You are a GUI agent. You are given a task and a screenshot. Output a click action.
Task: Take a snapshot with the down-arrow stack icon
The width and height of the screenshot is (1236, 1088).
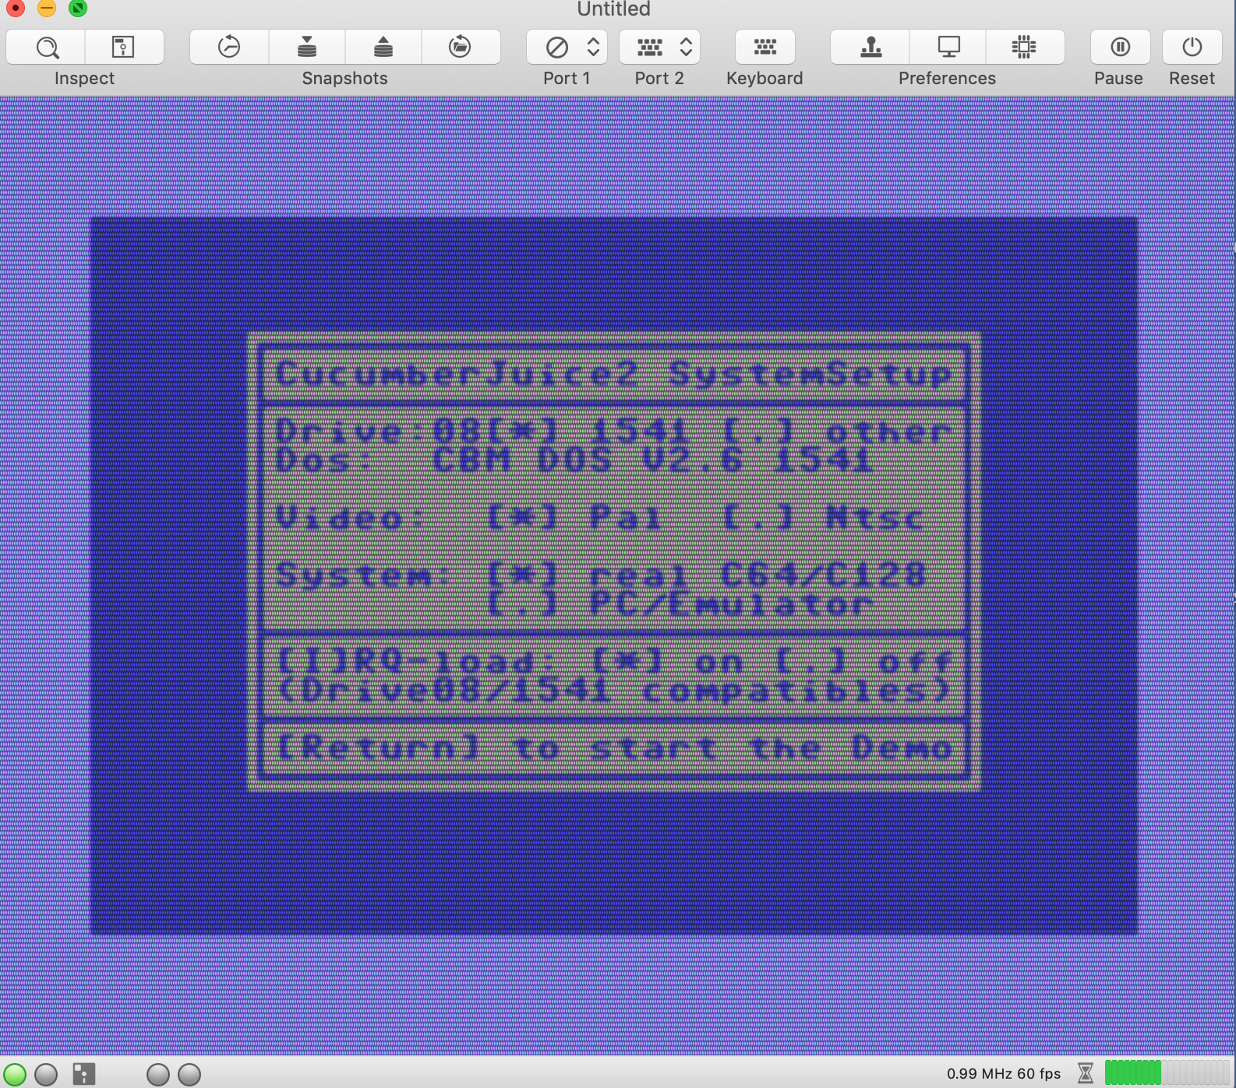coord(307,48)
